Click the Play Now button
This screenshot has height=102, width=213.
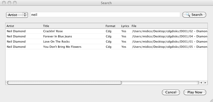195,92
